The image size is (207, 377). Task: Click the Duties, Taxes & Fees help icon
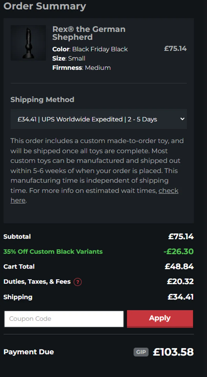(78, 282)
